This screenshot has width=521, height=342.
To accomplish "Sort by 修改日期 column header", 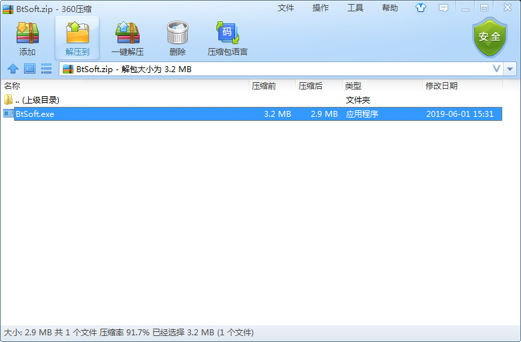I will pos(463,85).
